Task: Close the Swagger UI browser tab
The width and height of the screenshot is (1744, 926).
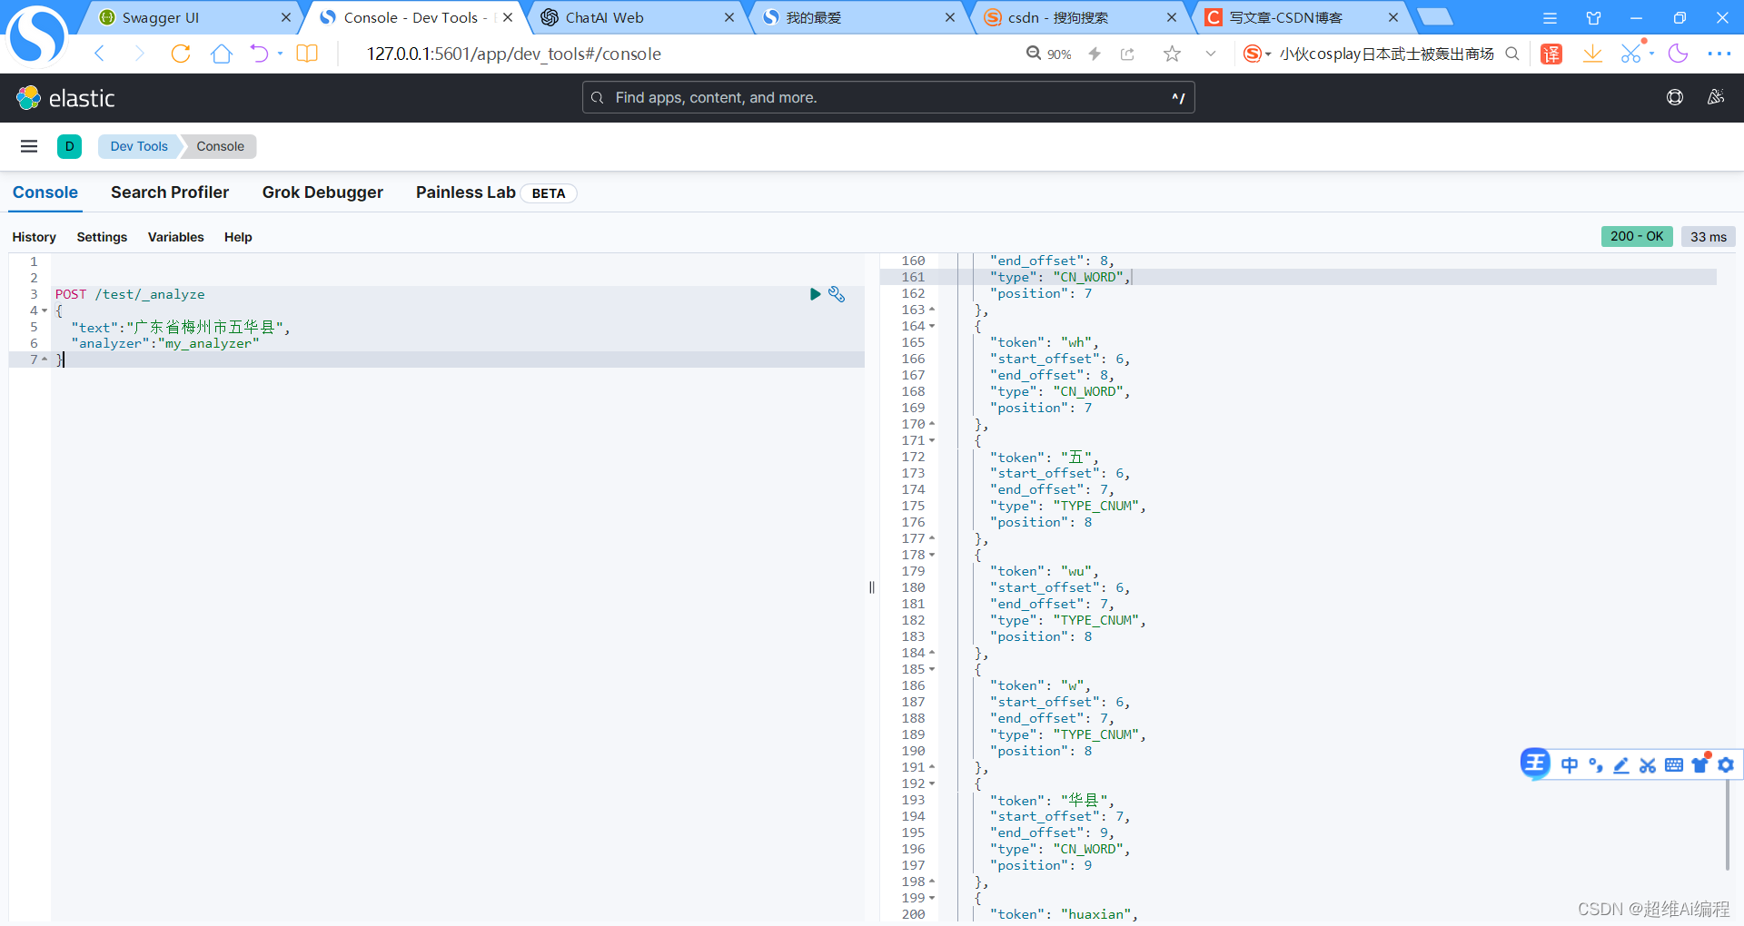Action: [x=285, y=17]
